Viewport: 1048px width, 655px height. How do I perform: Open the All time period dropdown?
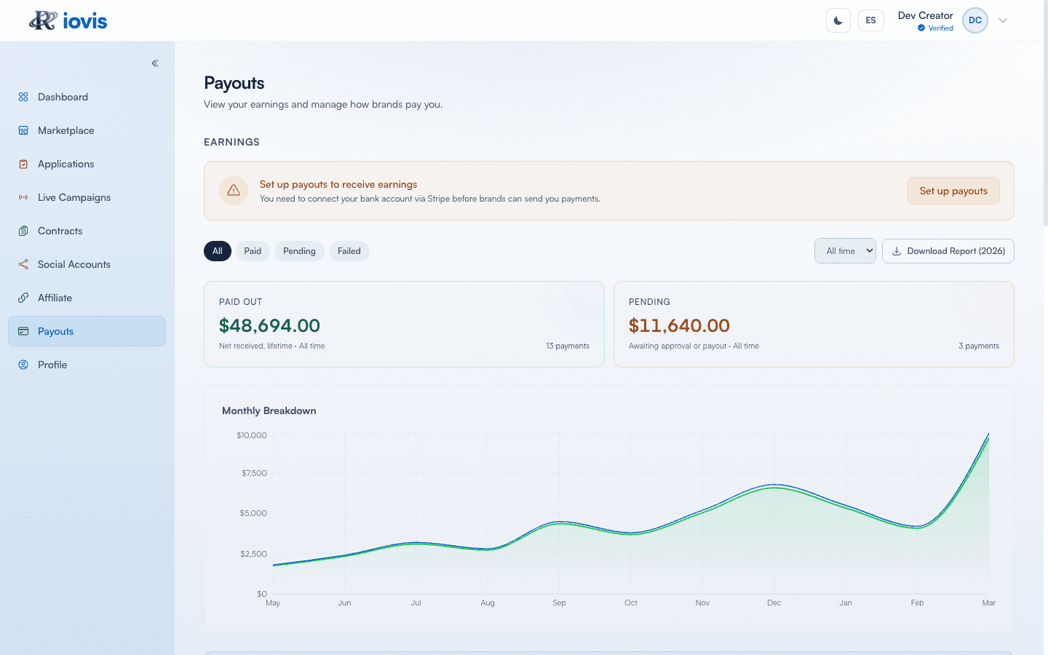(845, 251)
